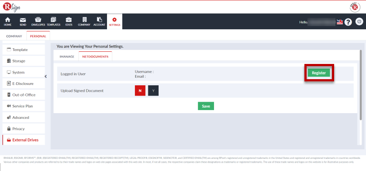The height and width of the screenshot is (171, 366).
Task: Click the 'Username :' text
Action: pos(144,72)
